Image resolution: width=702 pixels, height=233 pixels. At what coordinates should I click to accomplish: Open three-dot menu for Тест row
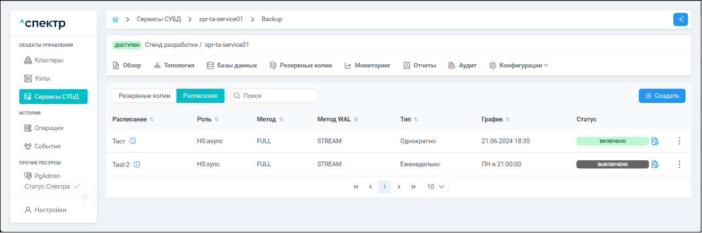(679, 141)
